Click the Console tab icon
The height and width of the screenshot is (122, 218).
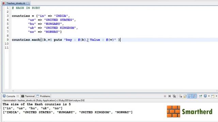point(4,96)
